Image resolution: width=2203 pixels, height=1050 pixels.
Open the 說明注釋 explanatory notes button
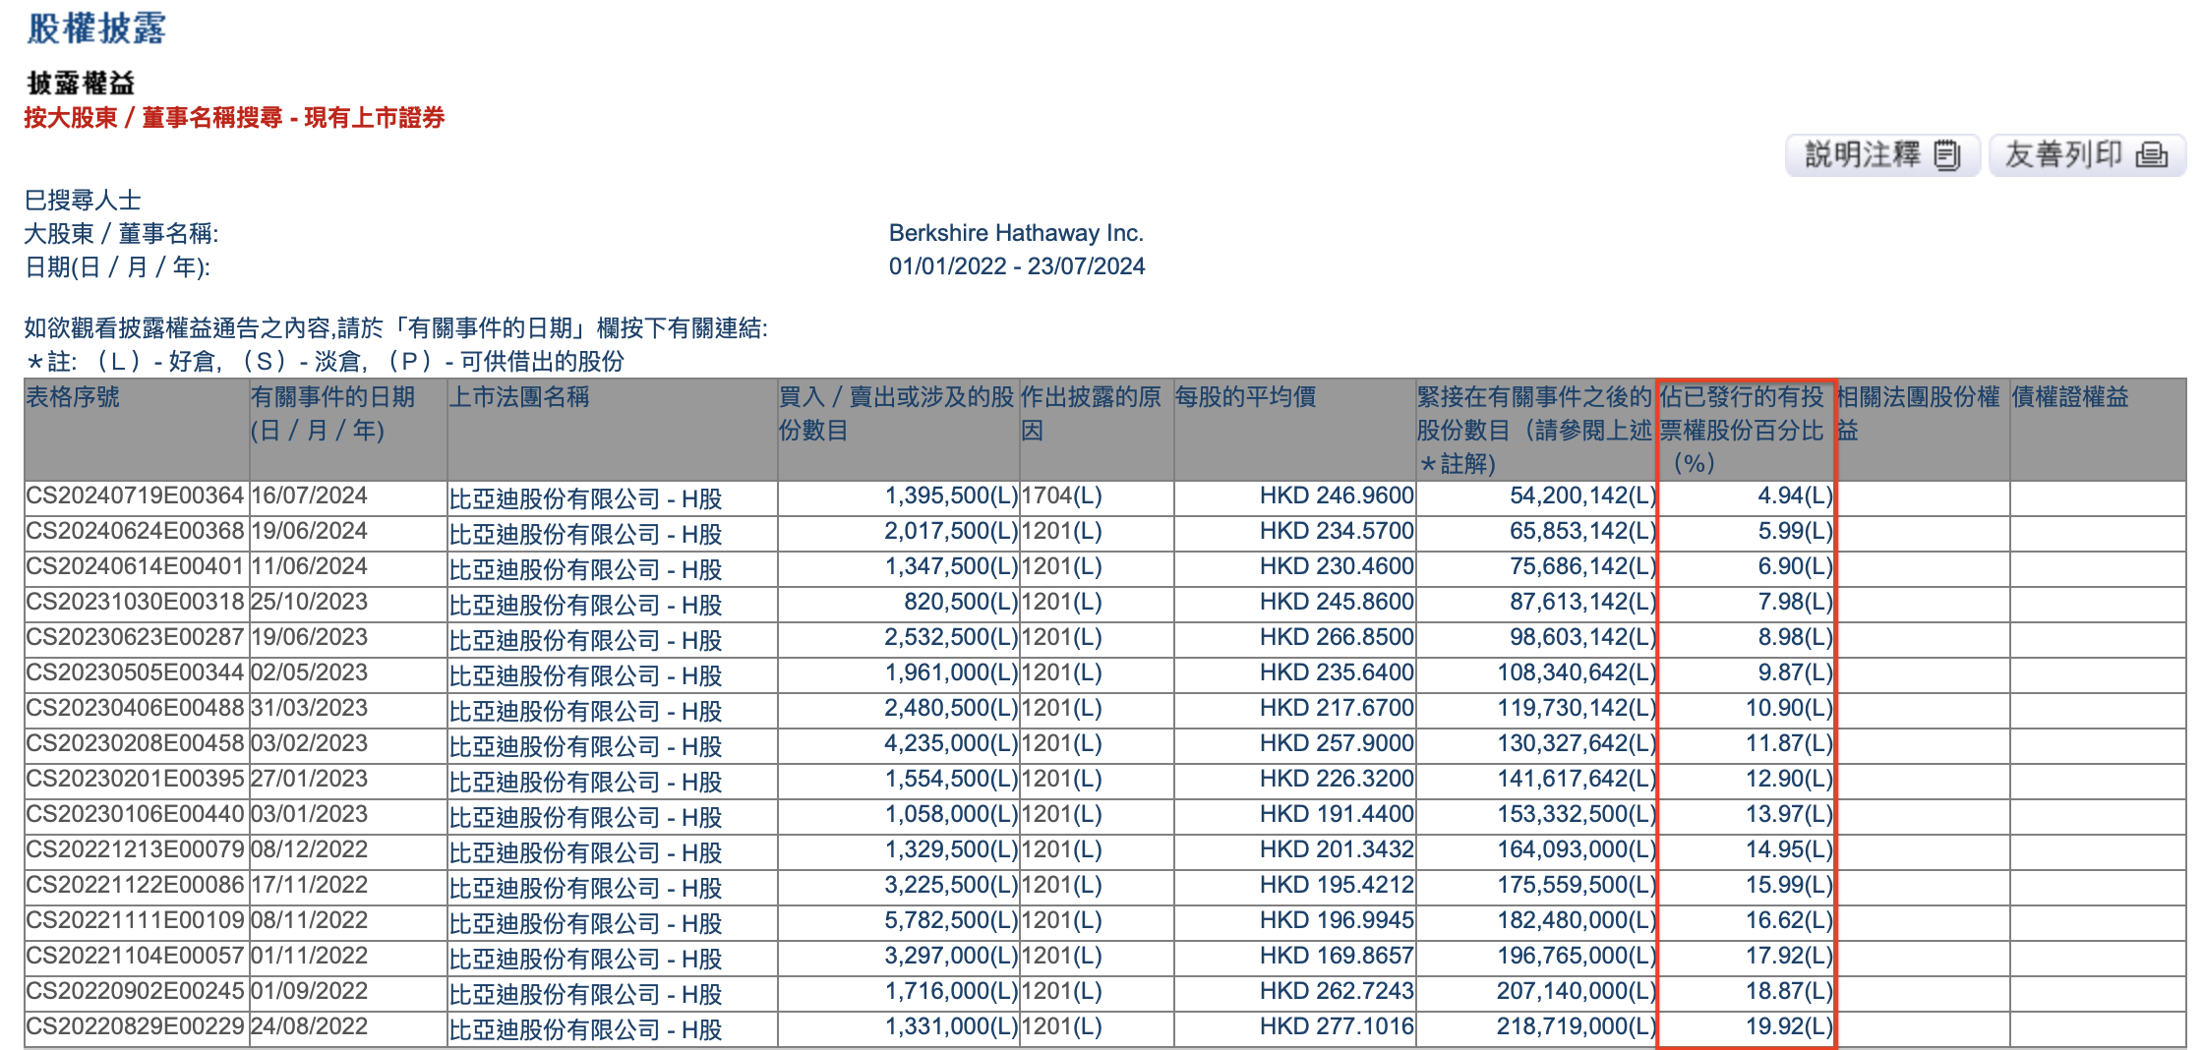click(1882, 155)
